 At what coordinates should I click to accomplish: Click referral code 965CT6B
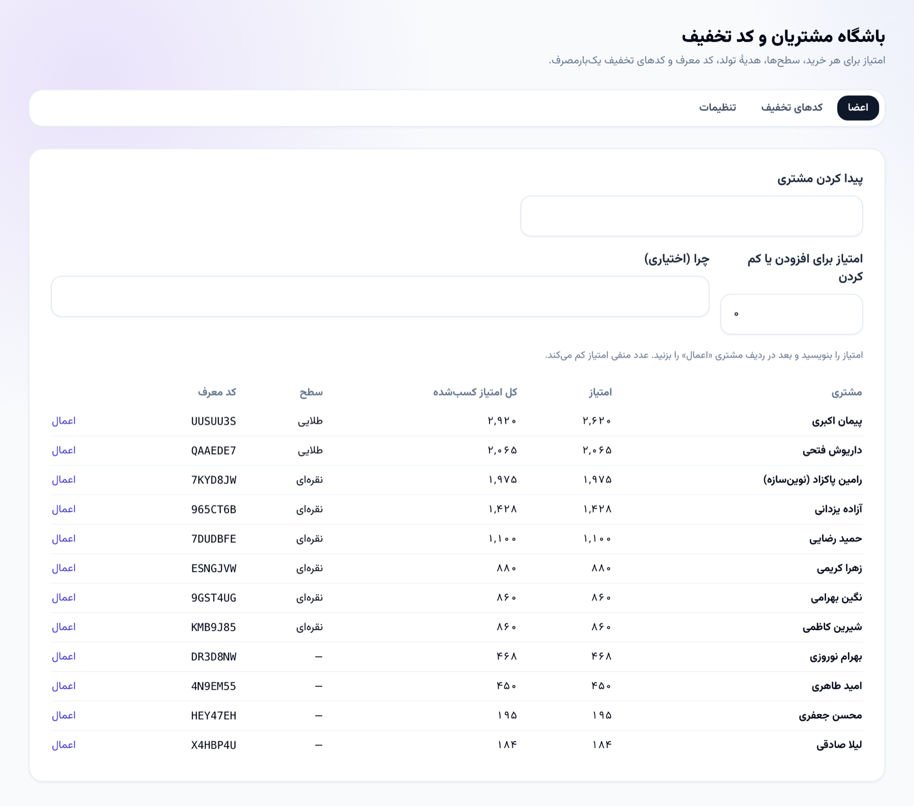click(214, 510)
